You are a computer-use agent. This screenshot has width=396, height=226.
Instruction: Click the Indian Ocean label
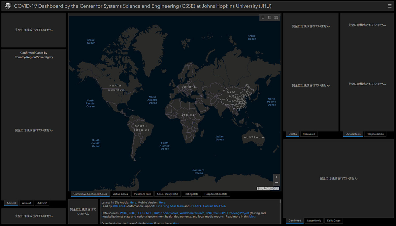click(x=220, y=138)
